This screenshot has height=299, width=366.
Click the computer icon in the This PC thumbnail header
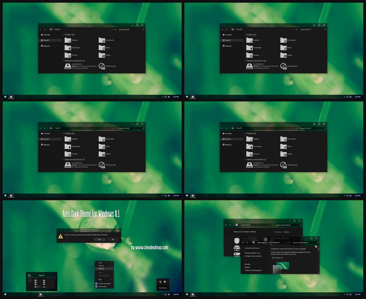click(x=29, y=275)
